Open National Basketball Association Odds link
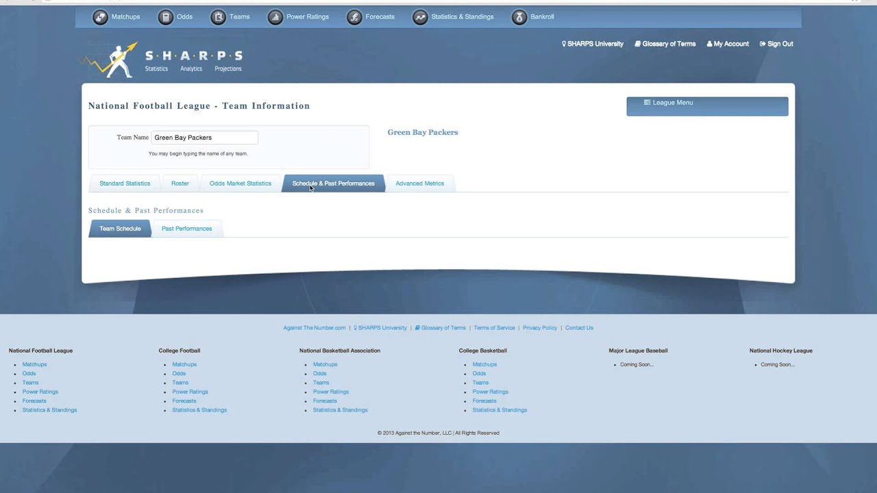 pyautogui.click(x=319, y=374)
